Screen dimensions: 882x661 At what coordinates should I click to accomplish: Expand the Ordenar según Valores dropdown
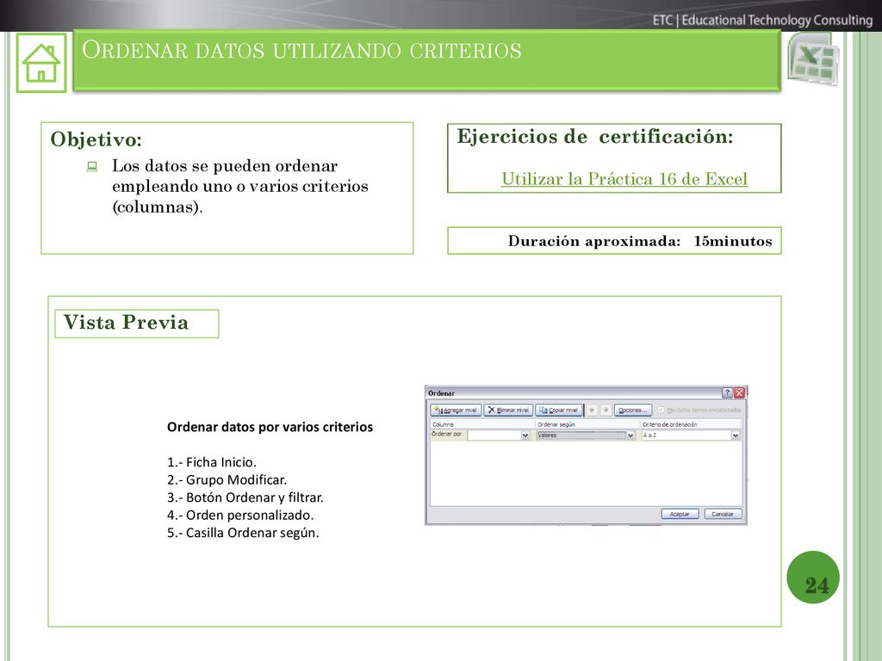[x=630, y=436]
